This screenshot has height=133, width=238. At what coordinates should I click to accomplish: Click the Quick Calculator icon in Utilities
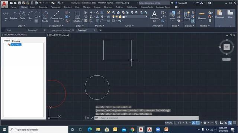coord(210,21)
